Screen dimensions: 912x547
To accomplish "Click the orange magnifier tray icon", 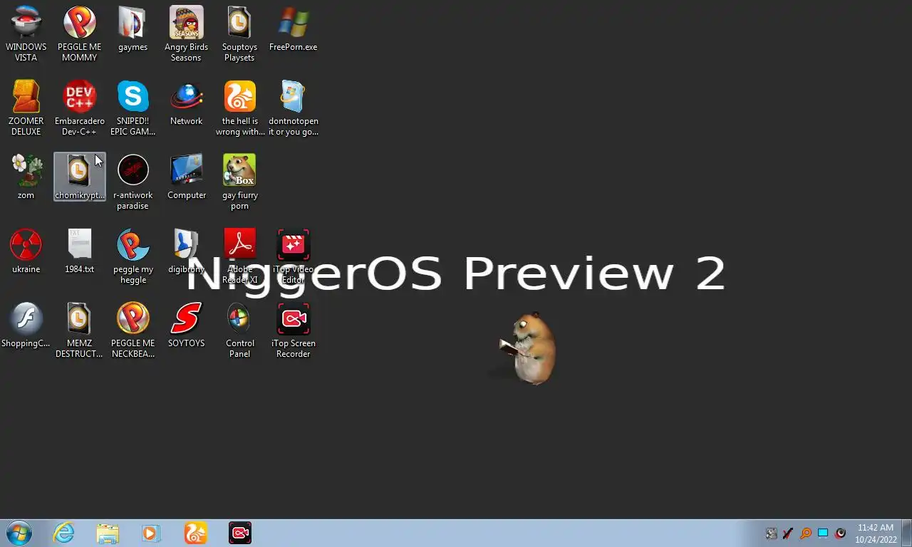I will [x=806, y=533].
